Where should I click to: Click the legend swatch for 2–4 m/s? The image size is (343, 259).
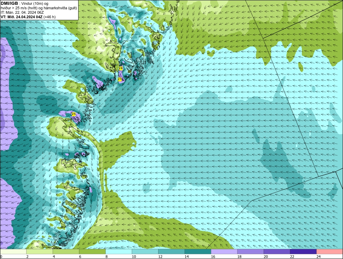click(x=39, y=251)
